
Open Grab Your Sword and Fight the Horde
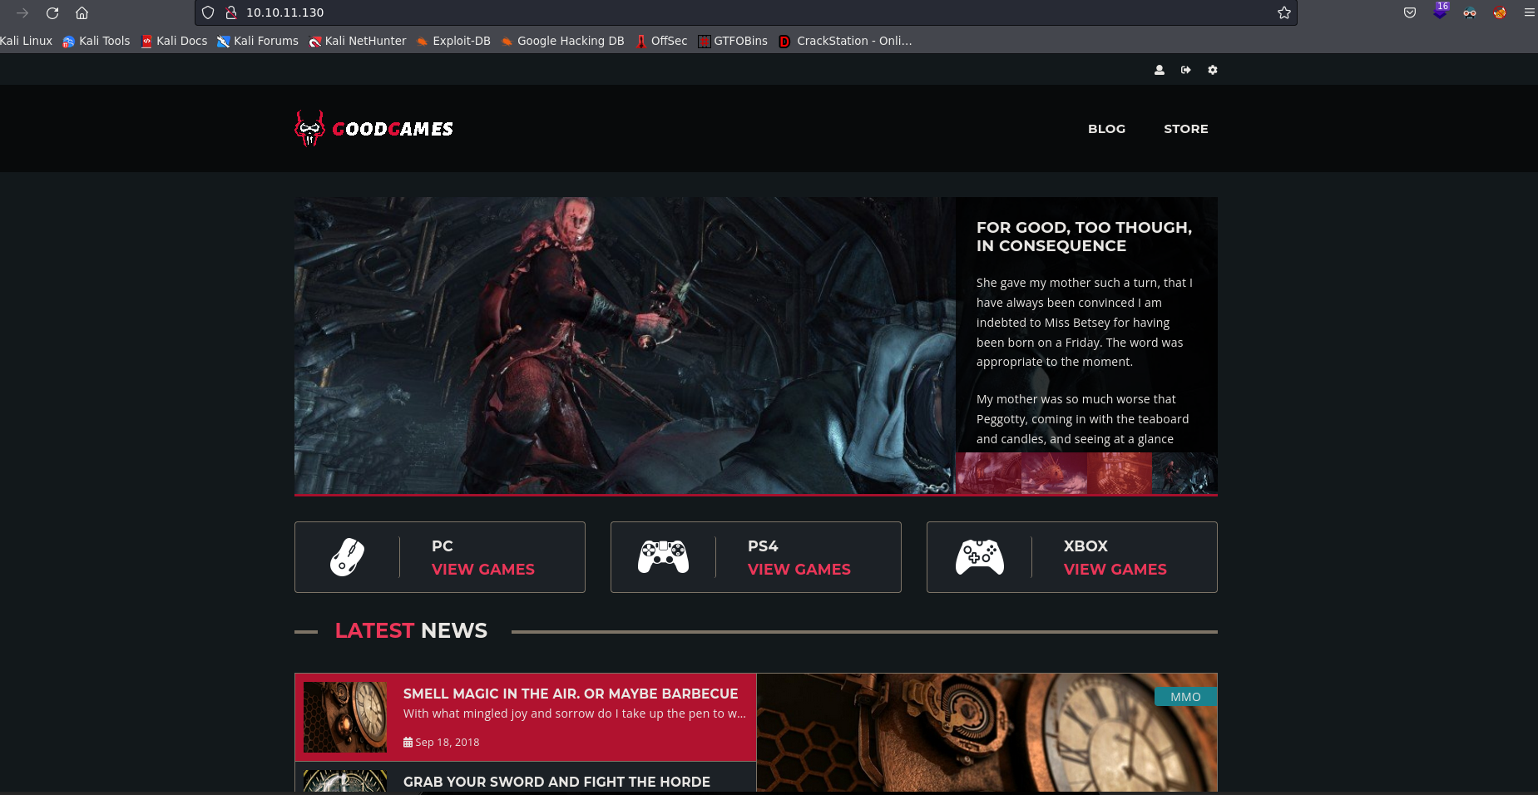pyautogui.click(x=556, y=782)
